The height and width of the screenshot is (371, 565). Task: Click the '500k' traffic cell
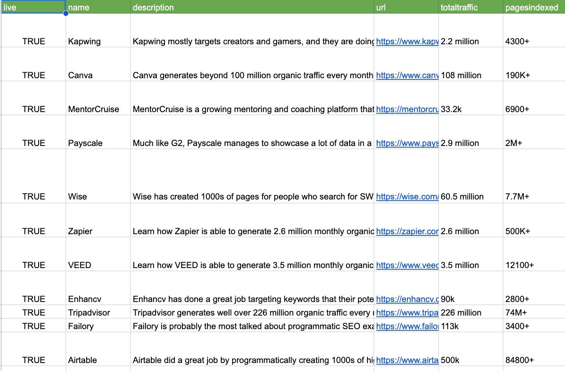471,349
